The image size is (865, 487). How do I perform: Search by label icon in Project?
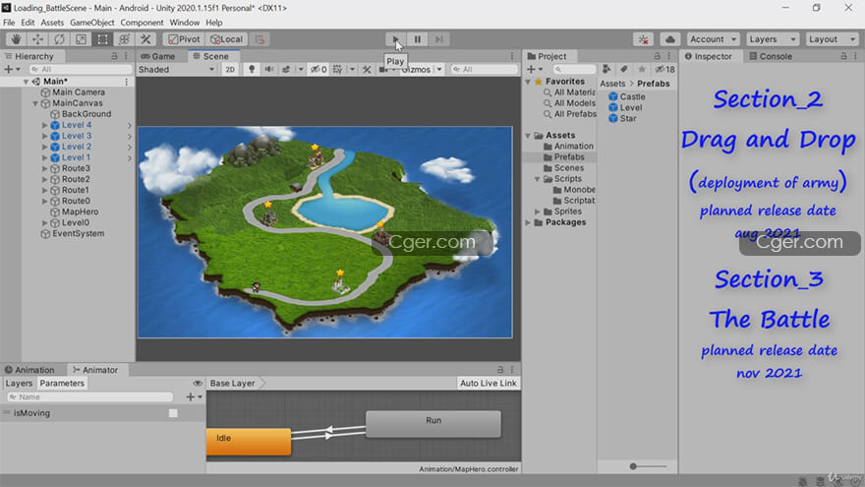point(624,69)
